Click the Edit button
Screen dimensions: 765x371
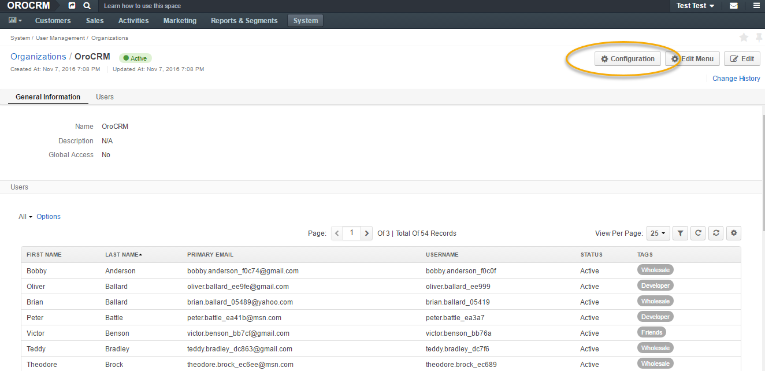(742, 59)
